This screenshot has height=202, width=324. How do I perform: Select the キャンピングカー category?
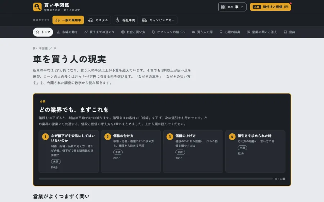158,20
